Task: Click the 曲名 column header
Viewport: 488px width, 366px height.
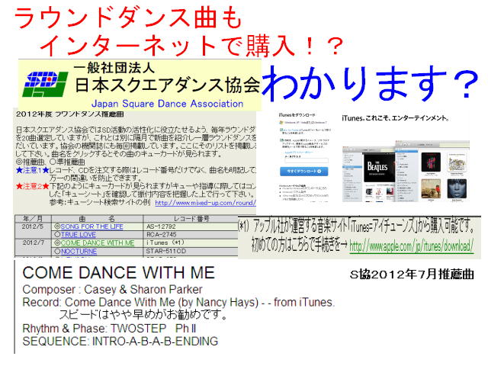Action: 97,219
